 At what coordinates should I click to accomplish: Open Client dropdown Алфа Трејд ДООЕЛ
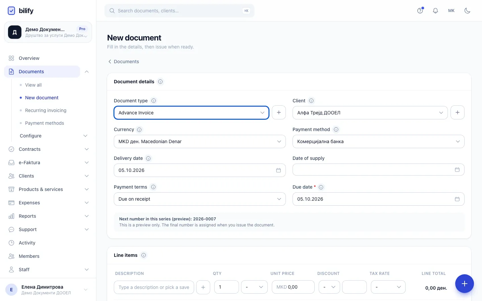(370, 113)
